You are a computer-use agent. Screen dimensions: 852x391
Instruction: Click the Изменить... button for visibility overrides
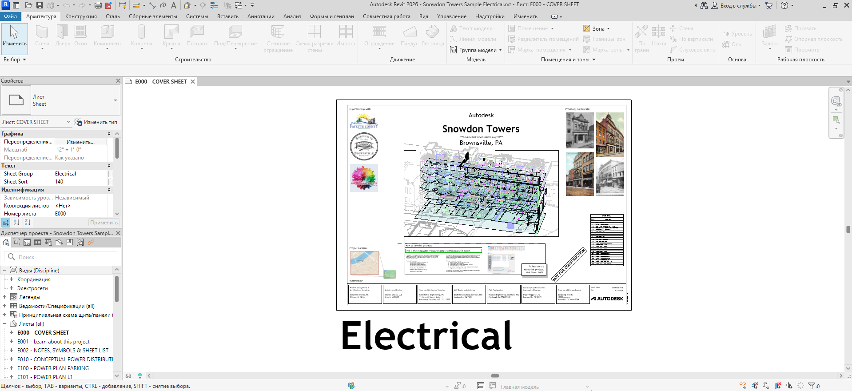point(81,142)
